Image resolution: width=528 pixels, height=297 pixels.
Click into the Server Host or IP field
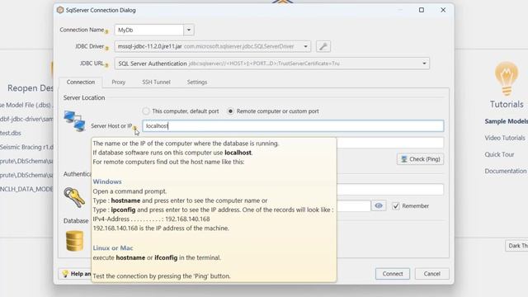(x=293, y=126)
